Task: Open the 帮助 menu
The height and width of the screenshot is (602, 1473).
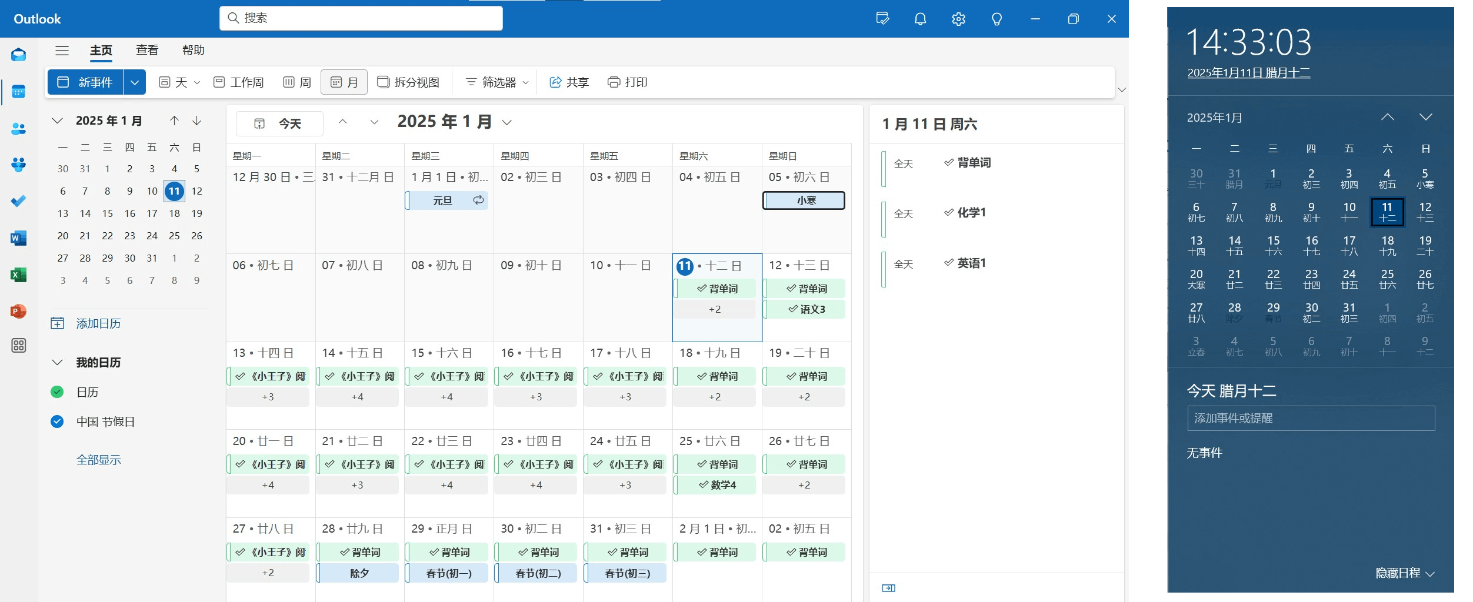Action: [194, 50]
